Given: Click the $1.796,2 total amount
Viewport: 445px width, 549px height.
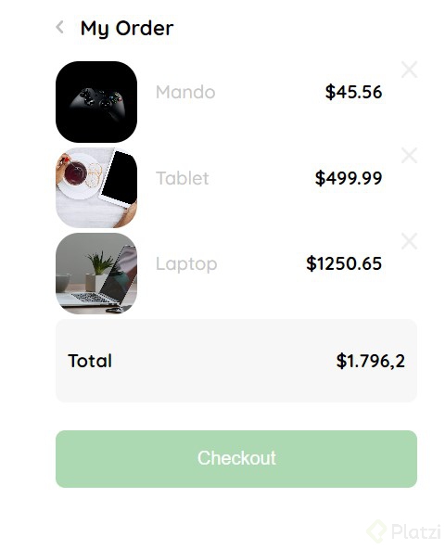Looking at the screenshot, I should (x=371, y=361).
